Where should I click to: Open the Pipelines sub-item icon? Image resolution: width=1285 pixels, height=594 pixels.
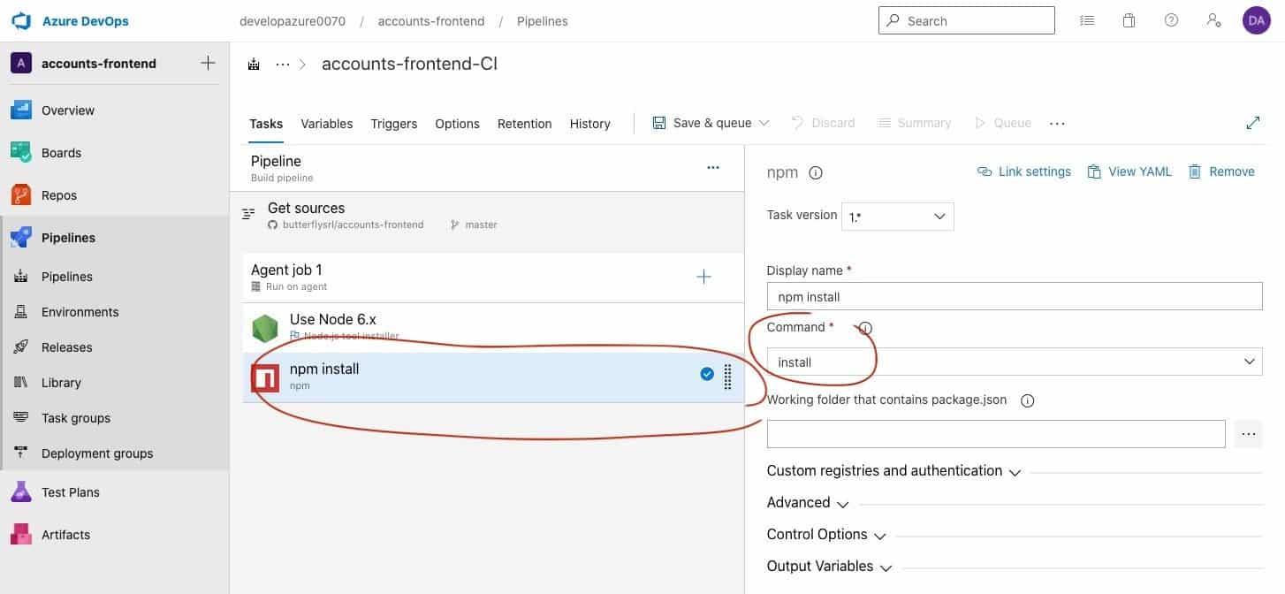(21, 277)
